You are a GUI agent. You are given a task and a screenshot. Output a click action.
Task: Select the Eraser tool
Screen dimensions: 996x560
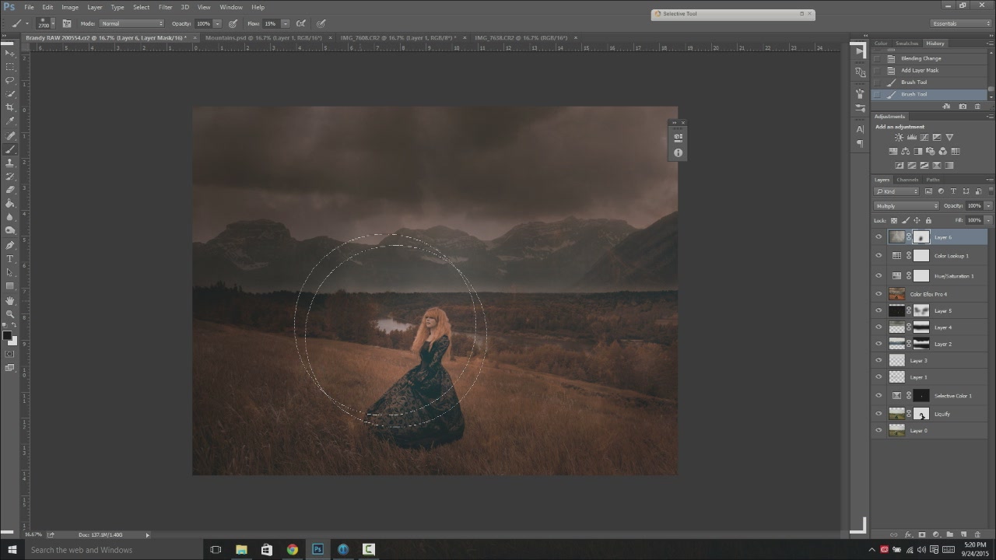pos(10,190)
